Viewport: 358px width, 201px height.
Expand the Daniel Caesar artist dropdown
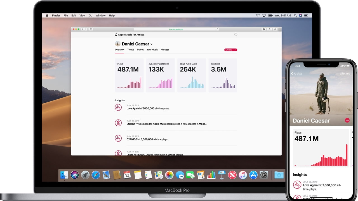tap(151, 44)
